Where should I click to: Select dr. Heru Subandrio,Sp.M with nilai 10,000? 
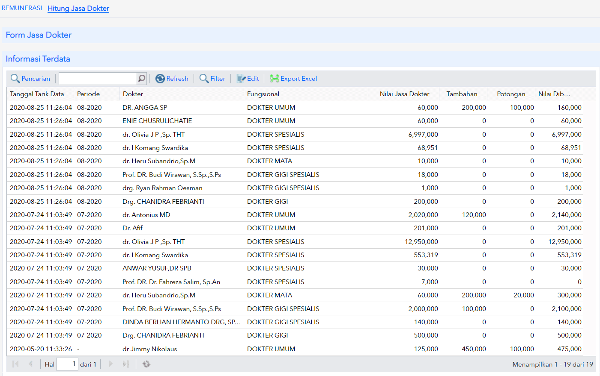click(295, 161)
